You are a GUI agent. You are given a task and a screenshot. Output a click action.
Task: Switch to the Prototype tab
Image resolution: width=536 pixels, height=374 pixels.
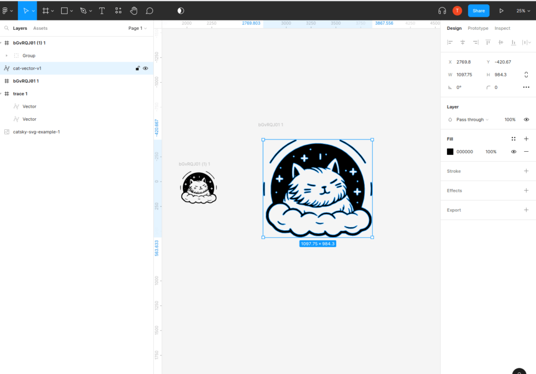coord(477,28)
